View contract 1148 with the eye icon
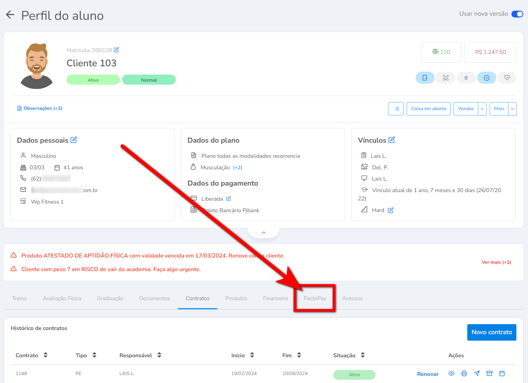Viewport: 528px width, 383px height. point(451,374)
